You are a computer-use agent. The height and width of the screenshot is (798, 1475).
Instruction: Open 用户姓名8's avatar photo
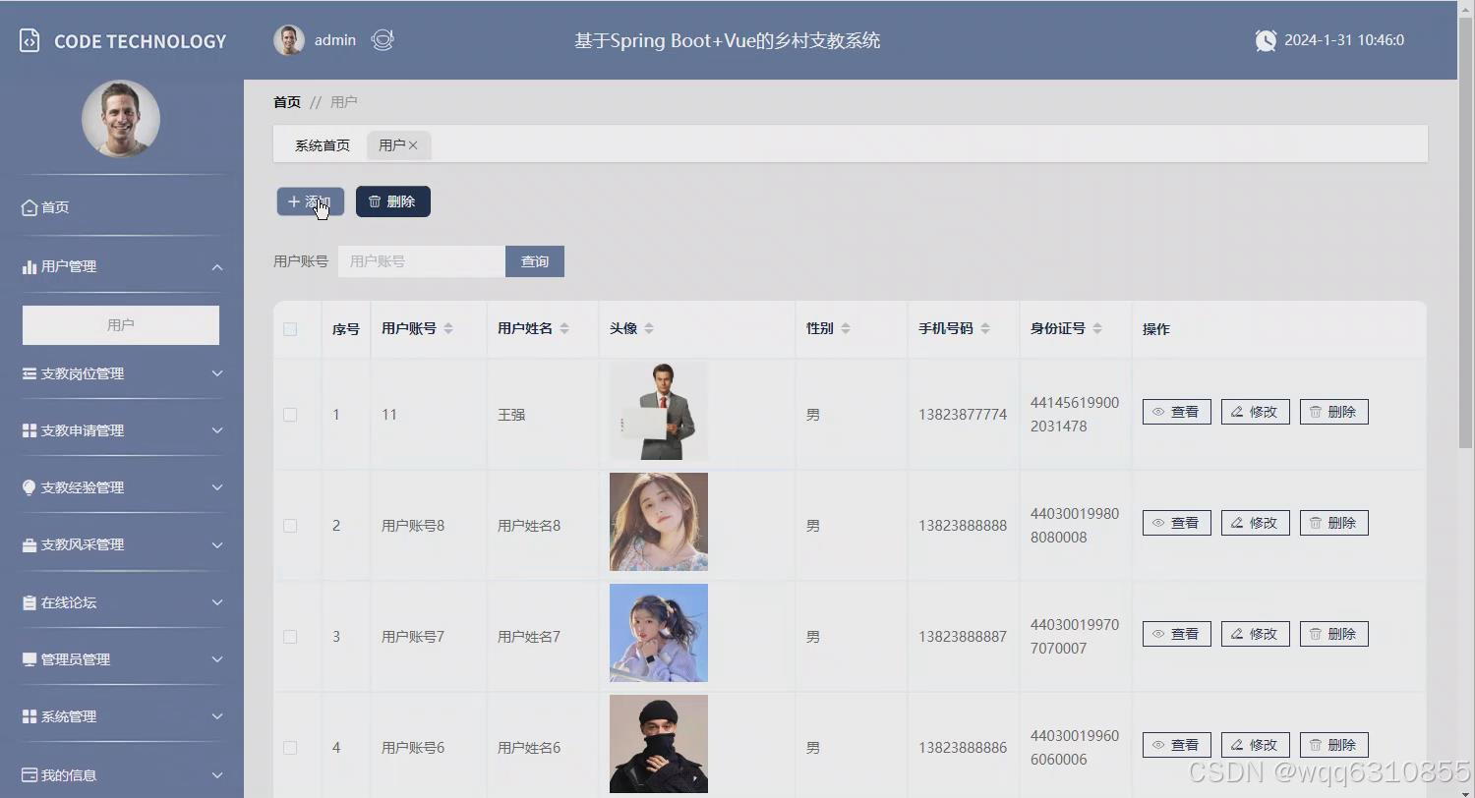pos(659,522)
